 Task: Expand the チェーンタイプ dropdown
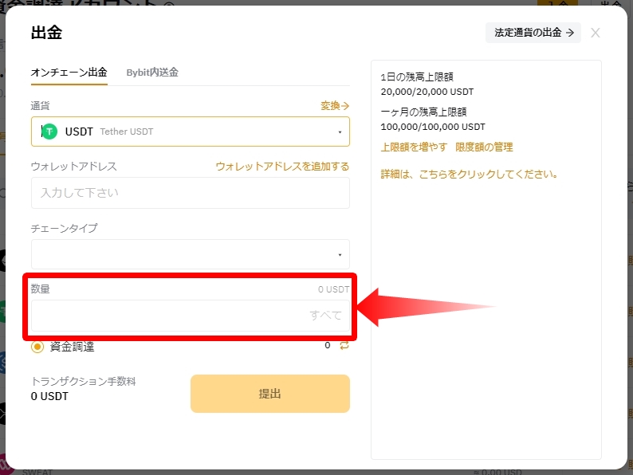click(191, 254)
